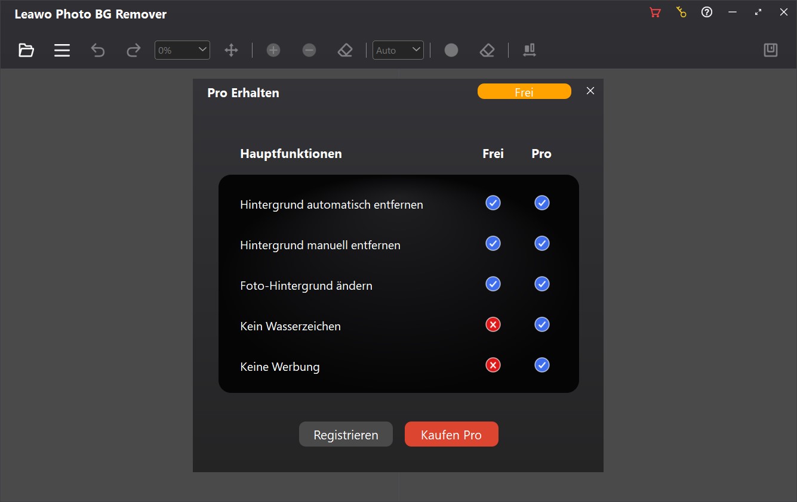Click the undo arrow icon
Screen dimensions: 797x502
point(98,51)
